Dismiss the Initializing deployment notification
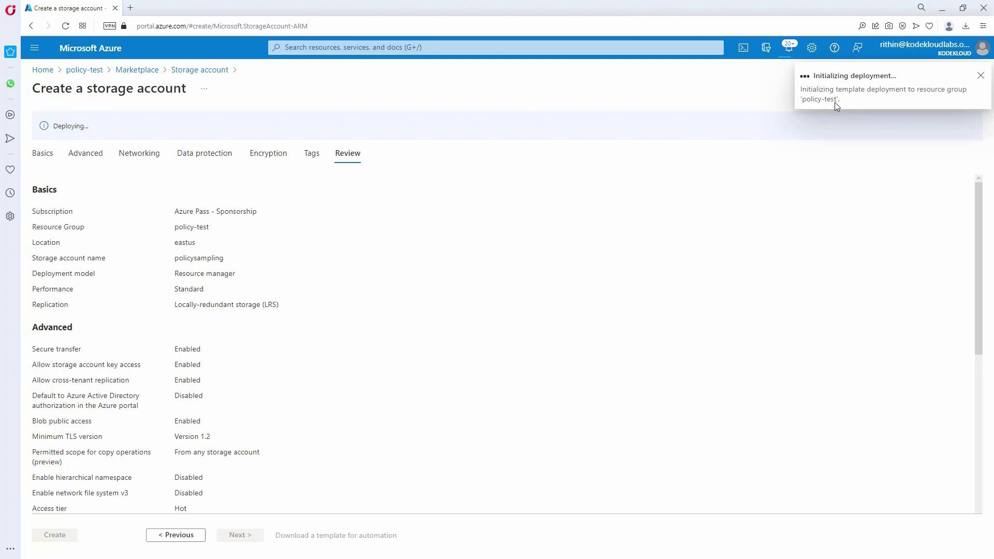 981,76
